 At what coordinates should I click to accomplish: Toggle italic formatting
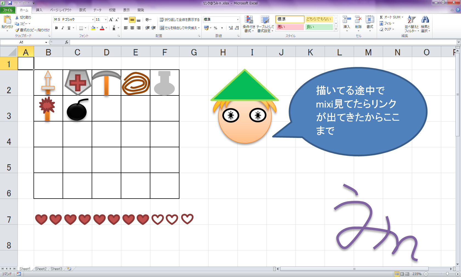[63, 28]
